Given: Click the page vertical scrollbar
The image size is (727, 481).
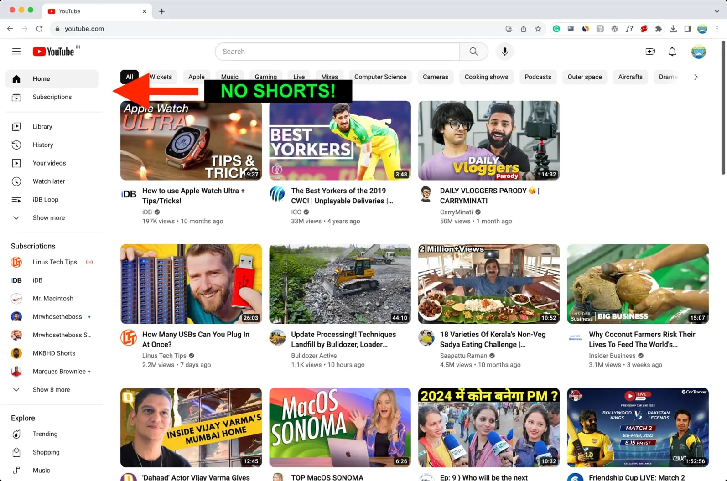Looking at the screenshot, I should pos(723,108).
